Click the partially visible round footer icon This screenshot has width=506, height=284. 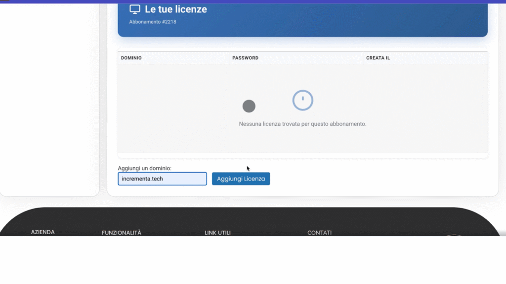(x=454, y=236)
